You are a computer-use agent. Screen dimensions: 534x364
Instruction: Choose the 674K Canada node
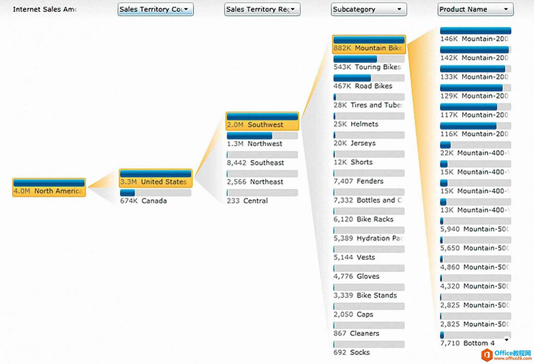155,197
